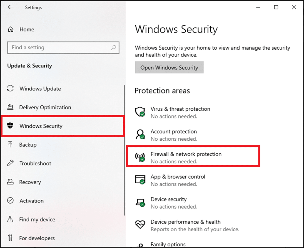Screen dimensions: 304x248
Task: Select the Windows Update shield icon
Action: 11,89
